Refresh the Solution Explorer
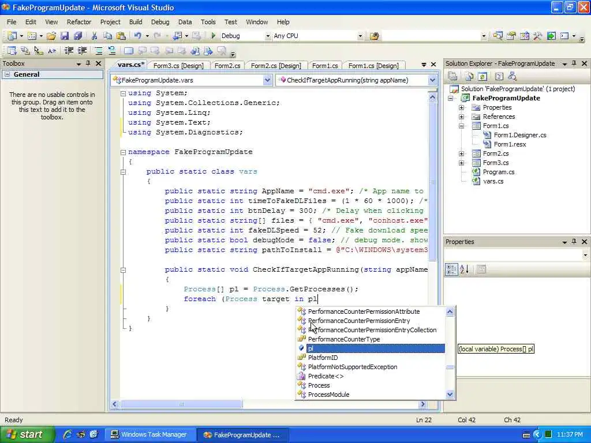Viewport: 591px width, 443px height. tap(482, 77)
